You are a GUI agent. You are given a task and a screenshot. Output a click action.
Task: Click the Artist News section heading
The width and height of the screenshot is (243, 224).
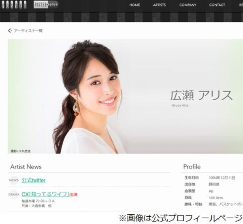[x=26, y=167]
